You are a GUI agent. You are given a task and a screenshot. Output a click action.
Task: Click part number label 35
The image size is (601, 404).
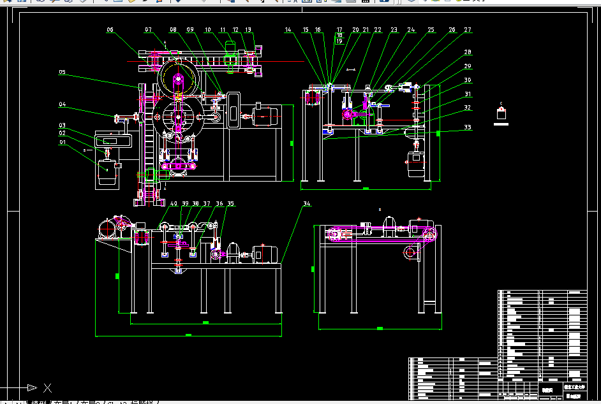[230, 204]
